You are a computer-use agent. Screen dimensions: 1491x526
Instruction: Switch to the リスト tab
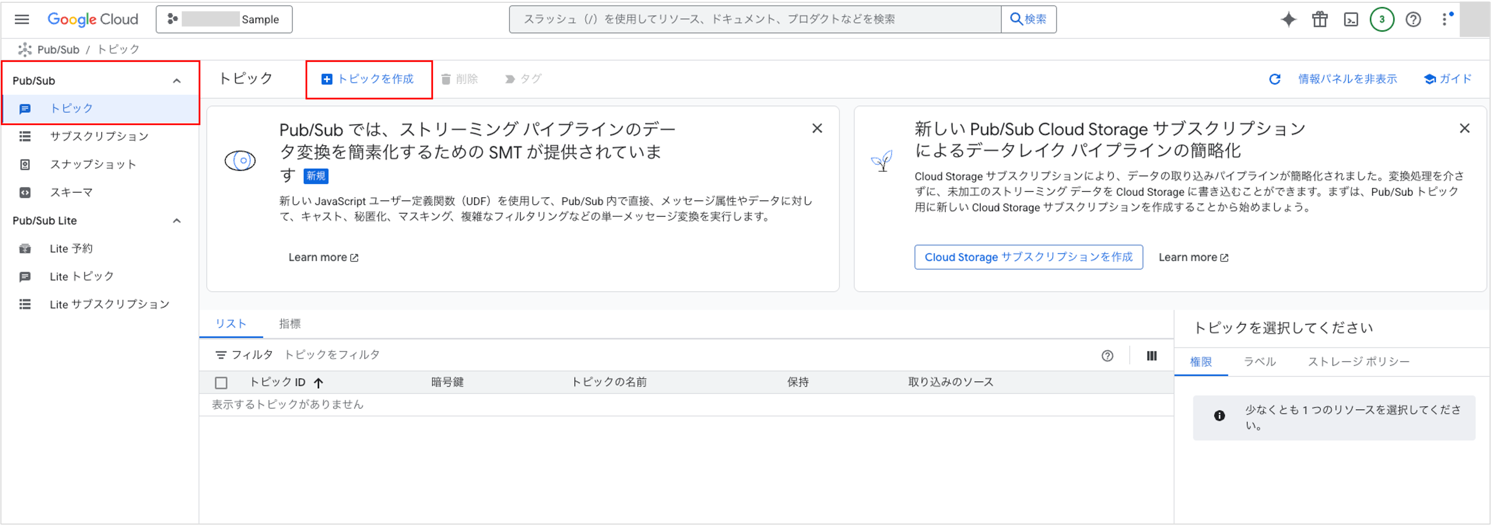tap(231, 324)
